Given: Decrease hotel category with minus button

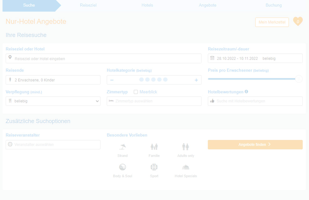Looking at the screenshot, I should tap(112, 80).
